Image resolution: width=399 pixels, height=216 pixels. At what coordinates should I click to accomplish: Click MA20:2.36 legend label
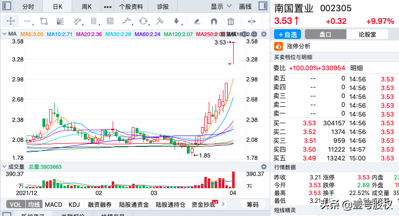(89, 34)
